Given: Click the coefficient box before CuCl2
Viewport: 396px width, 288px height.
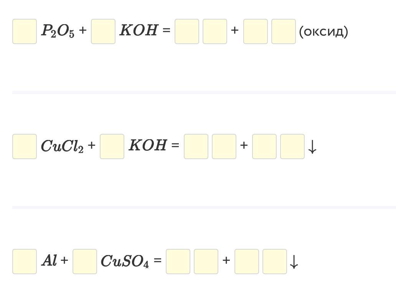Looking at the screenshot, I should 25,146.
